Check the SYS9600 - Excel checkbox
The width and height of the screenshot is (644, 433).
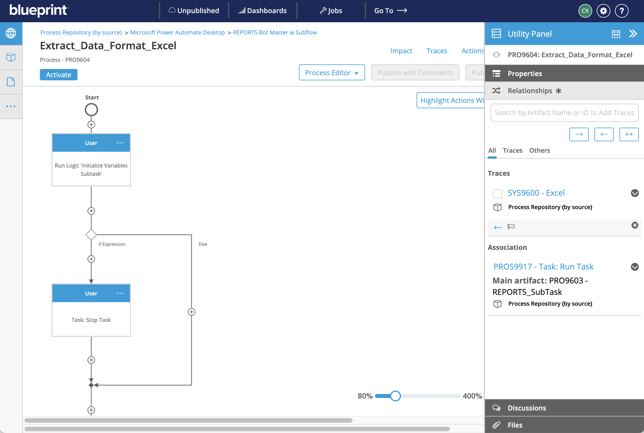497,193
